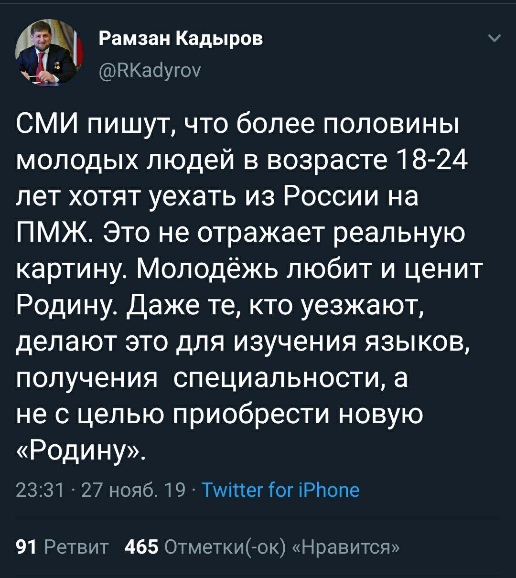The width and height of the screenshot is (516, 578).
Task: Click the 27 нояб. 19 date
Action: pyautogui.click(x=134, y=490)
